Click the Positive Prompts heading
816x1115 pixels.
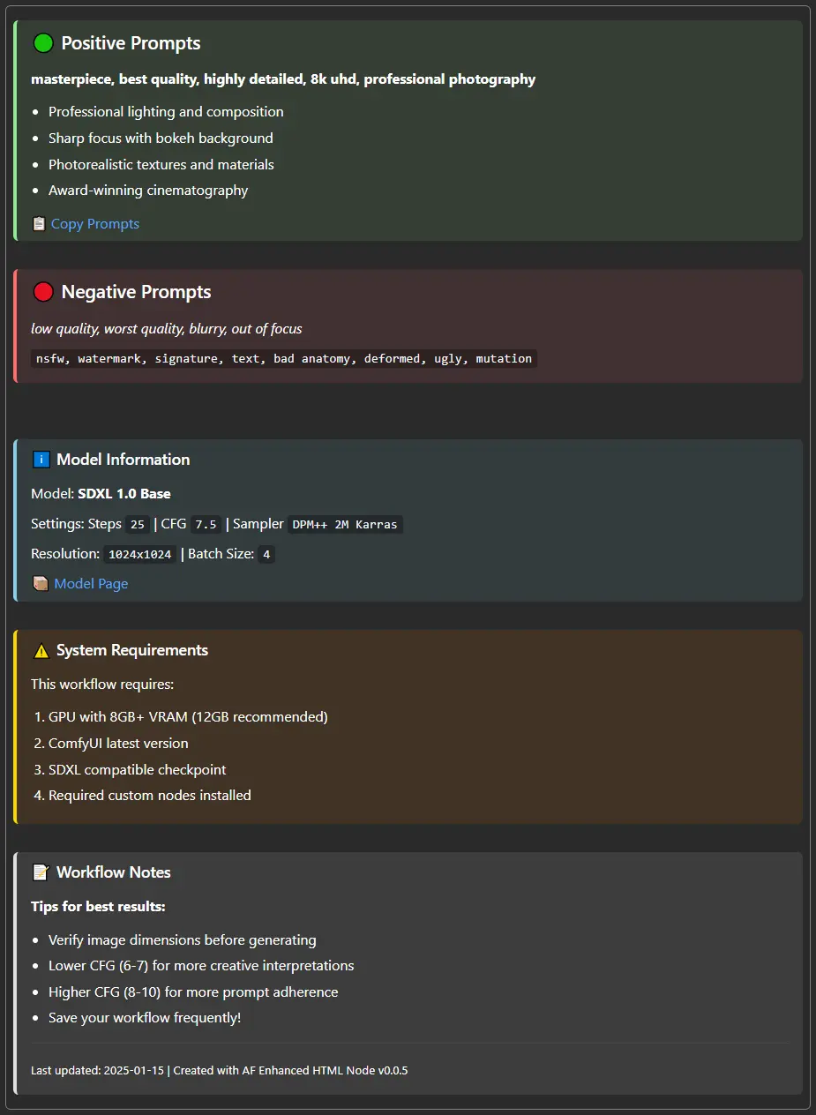(x=131, y=43)
